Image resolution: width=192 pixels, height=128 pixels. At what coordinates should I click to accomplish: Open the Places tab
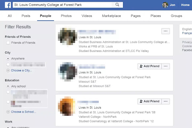(156, 16)
